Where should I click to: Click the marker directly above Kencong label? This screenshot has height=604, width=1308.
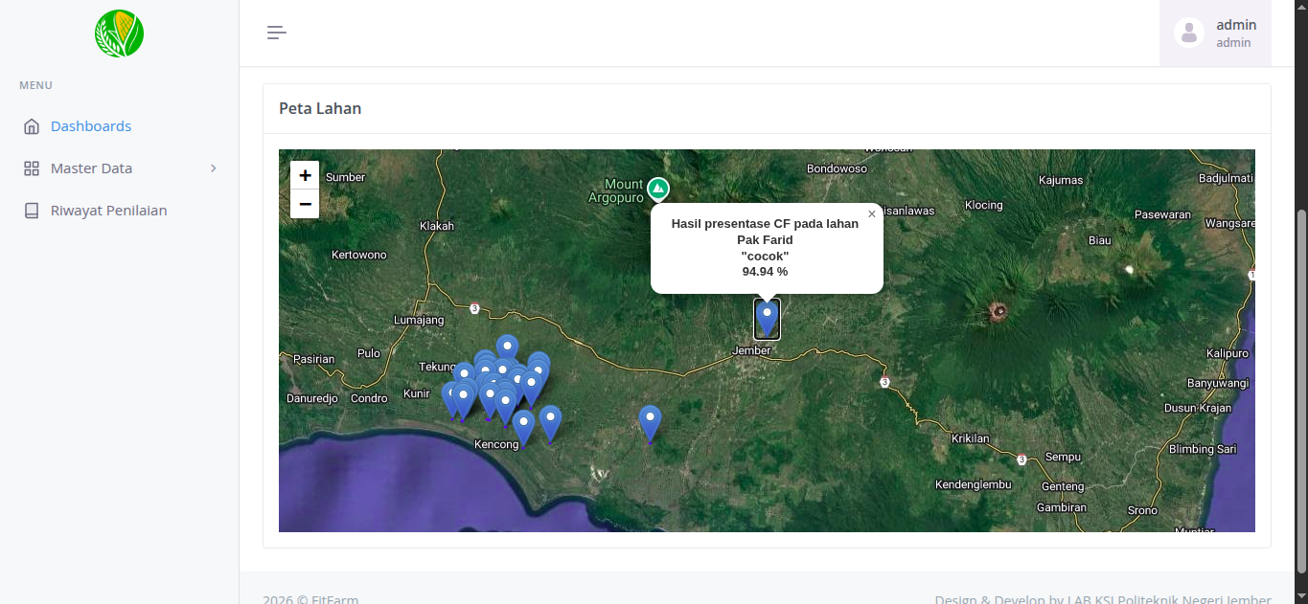(x=523, y=426)
